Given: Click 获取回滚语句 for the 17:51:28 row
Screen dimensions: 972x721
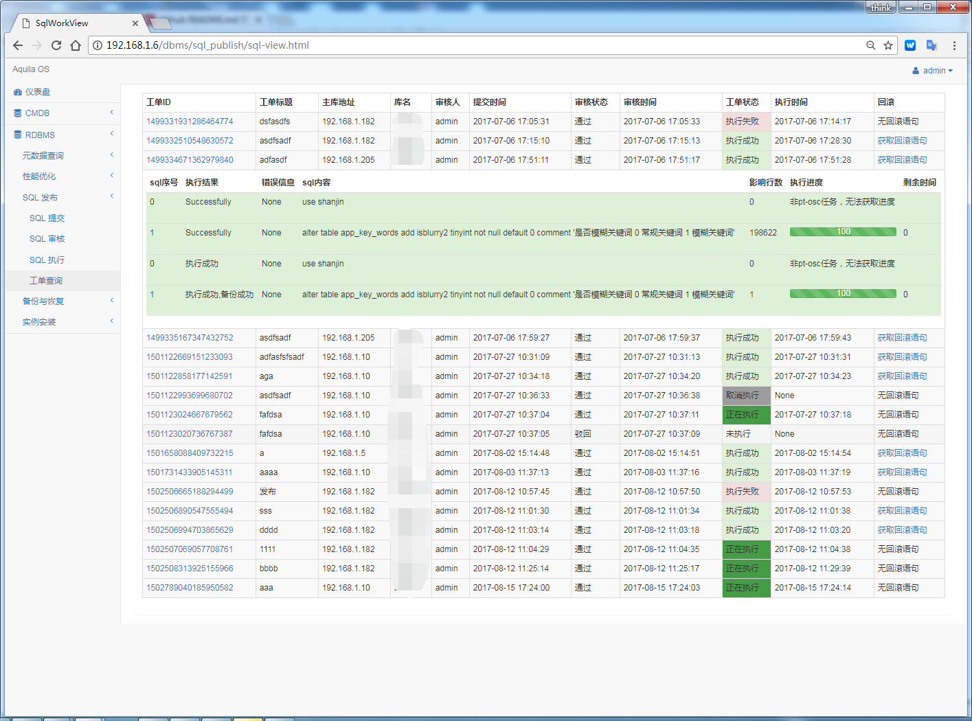Looking at the screenshot, I should pos(902,160).
